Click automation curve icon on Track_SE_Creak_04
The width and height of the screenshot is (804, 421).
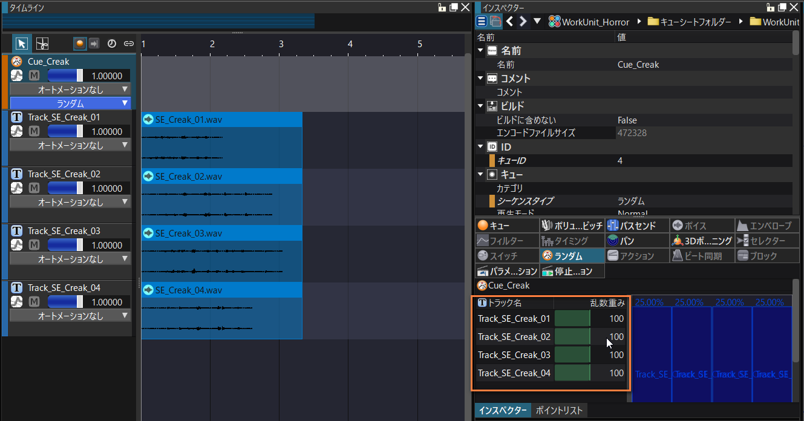[x=17, y=302]
